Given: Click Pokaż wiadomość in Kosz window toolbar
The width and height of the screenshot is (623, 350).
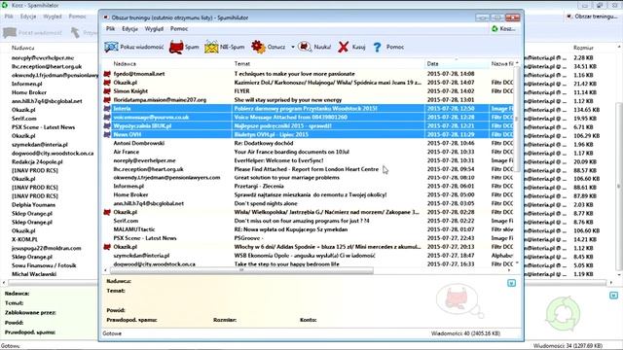Looking at the screenshot, I should pyautogui.click(x=33, y=33).
